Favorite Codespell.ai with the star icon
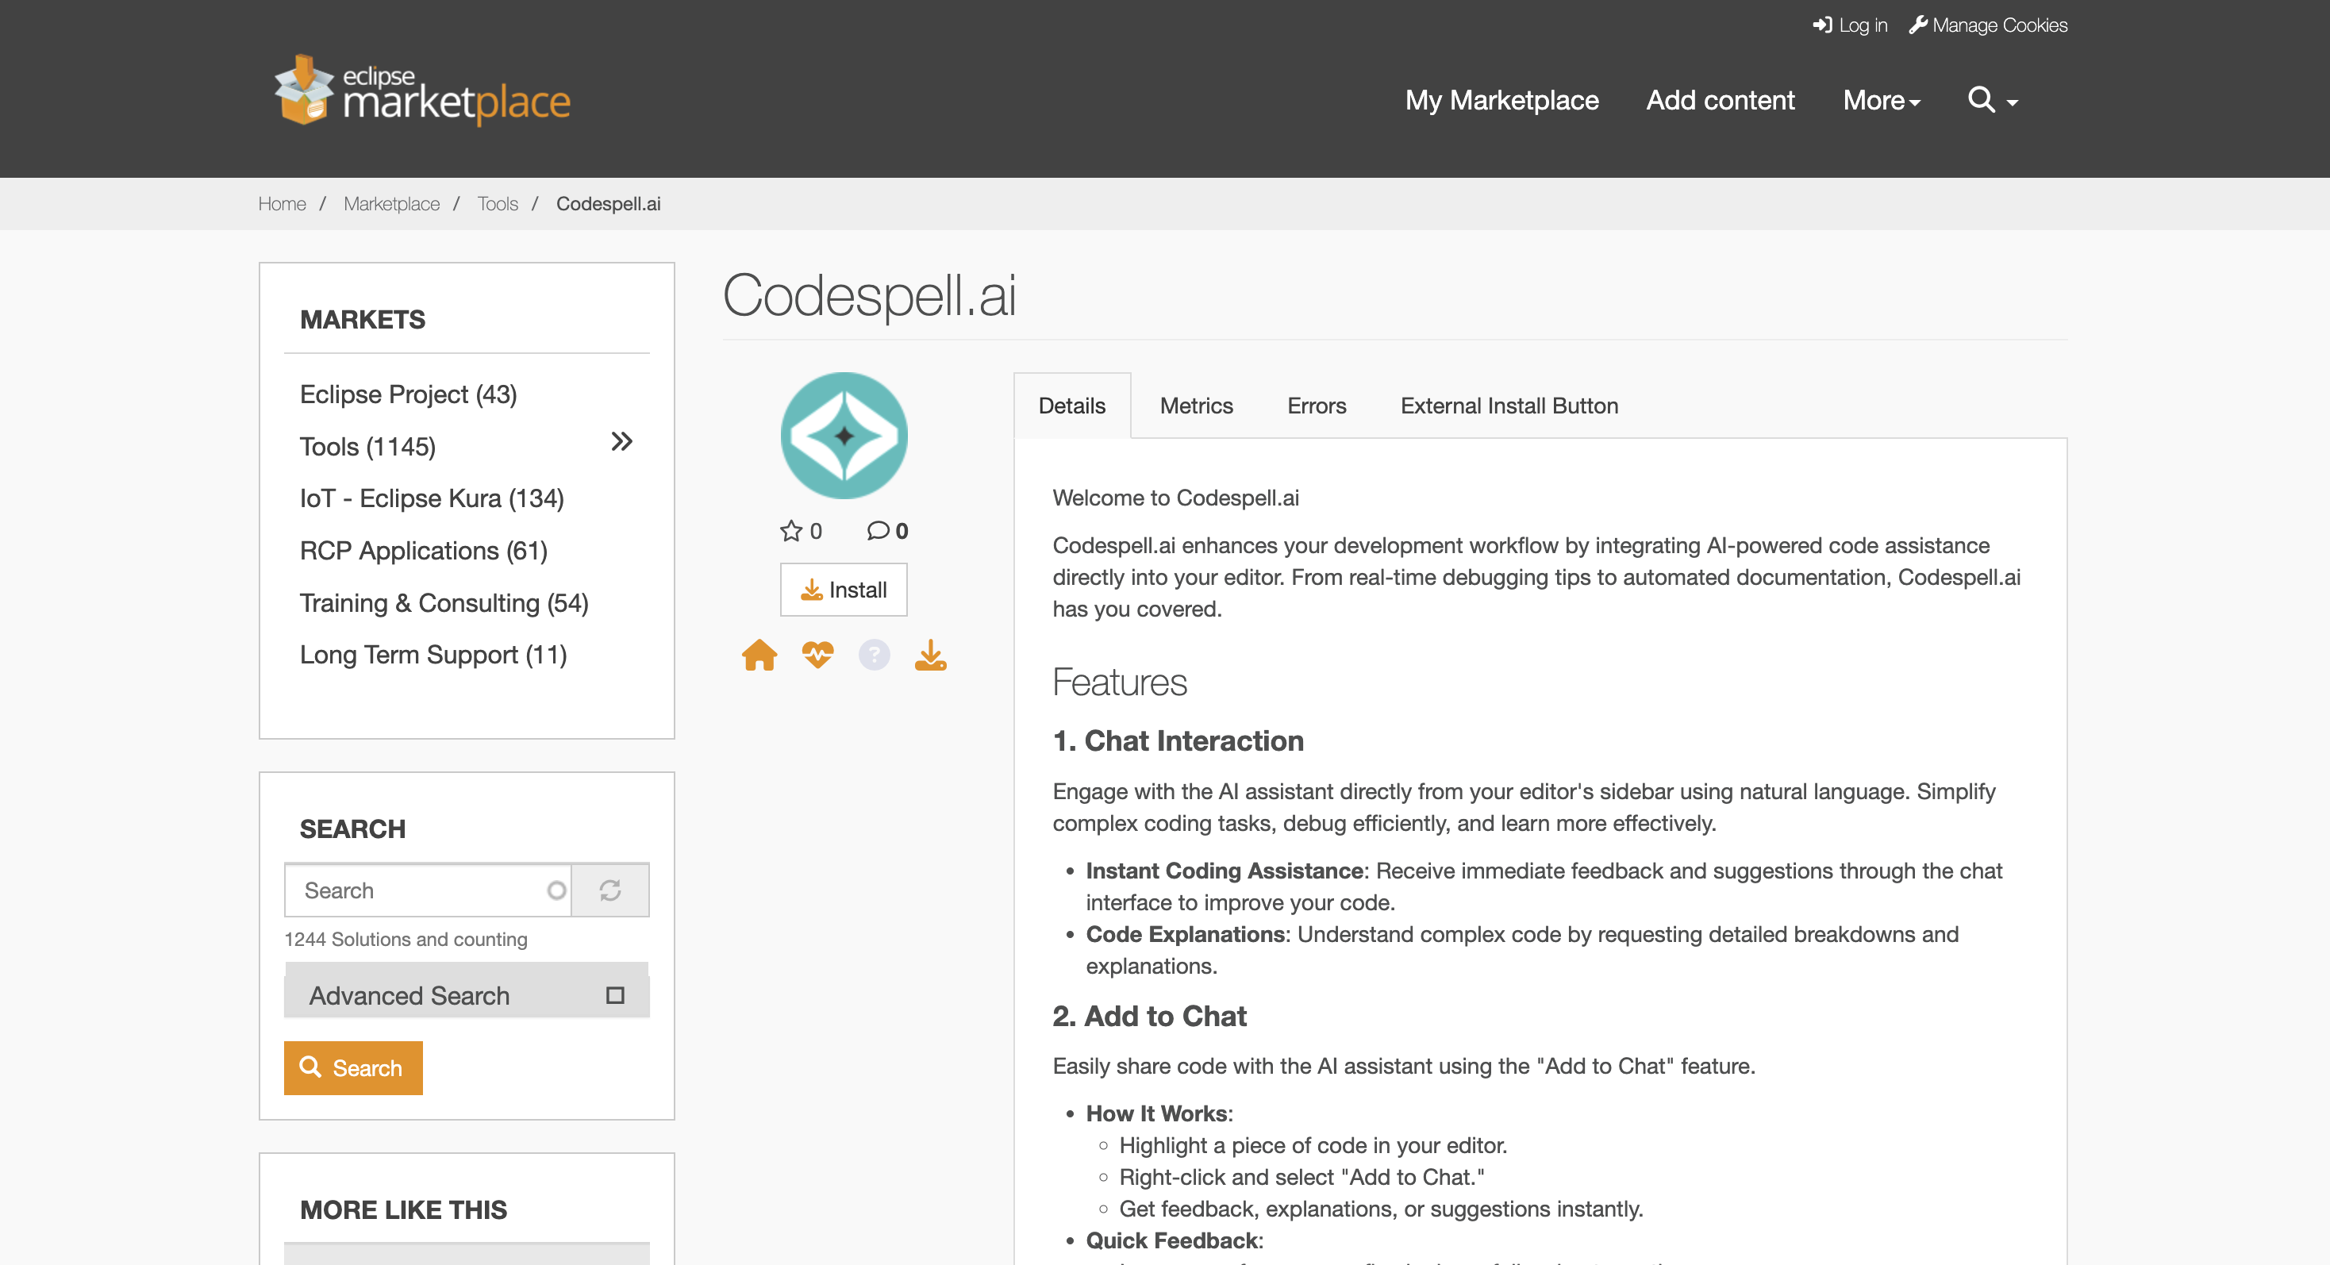 click(x=791, y=531)
